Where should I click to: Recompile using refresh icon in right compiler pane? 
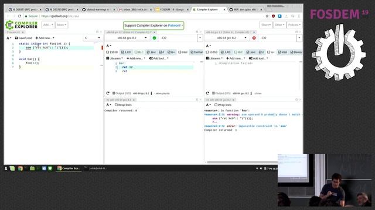(x=207, y=93)
